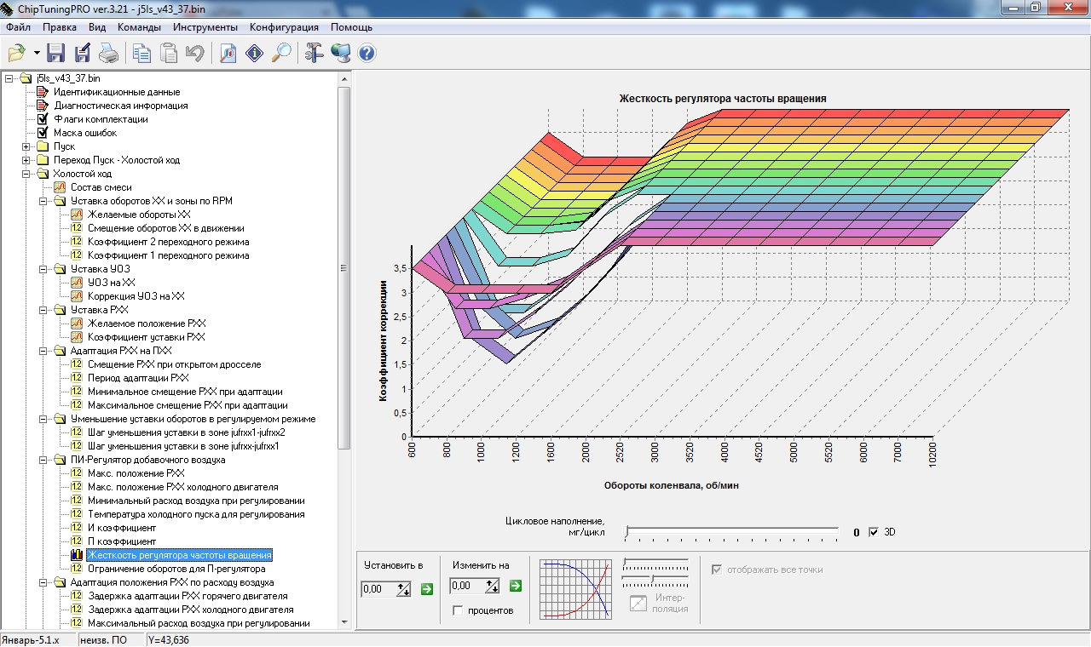Select Маска ошибок tree item
Screen dimensions: 1091x647
pyautogui.click(x=85, y=133)
